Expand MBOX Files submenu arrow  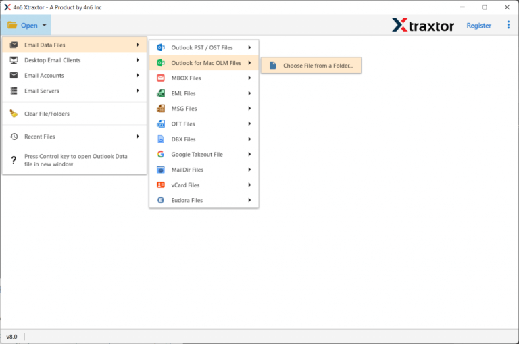(249, 78)
